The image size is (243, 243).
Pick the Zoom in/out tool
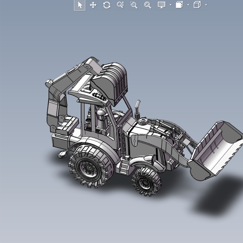point(120,5)
